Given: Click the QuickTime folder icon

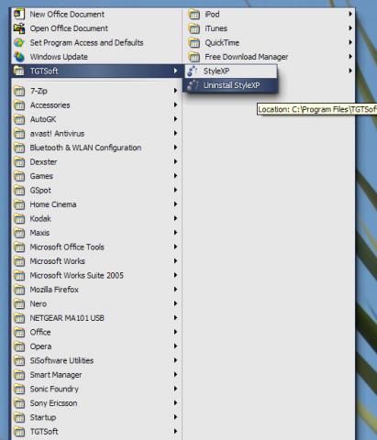Looking at the screenshot, I should (x=194, y=42).
